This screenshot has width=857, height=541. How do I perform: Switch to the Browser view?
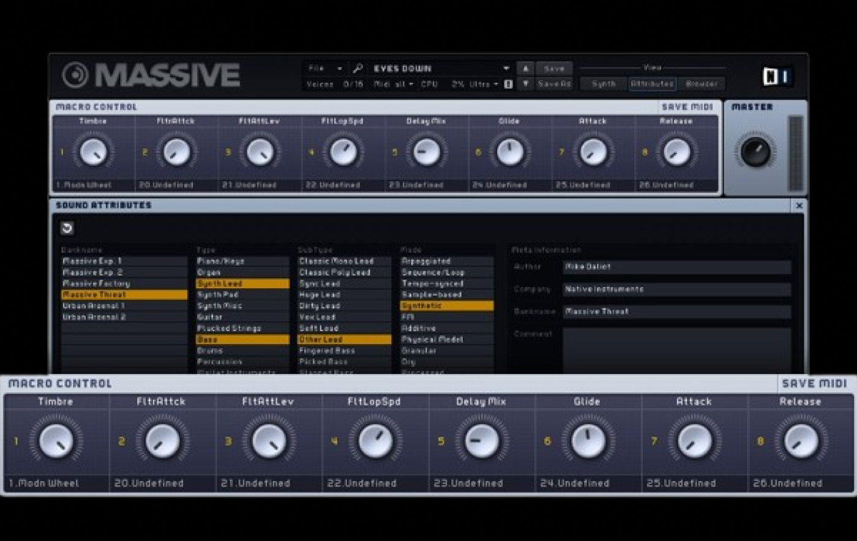702,84
